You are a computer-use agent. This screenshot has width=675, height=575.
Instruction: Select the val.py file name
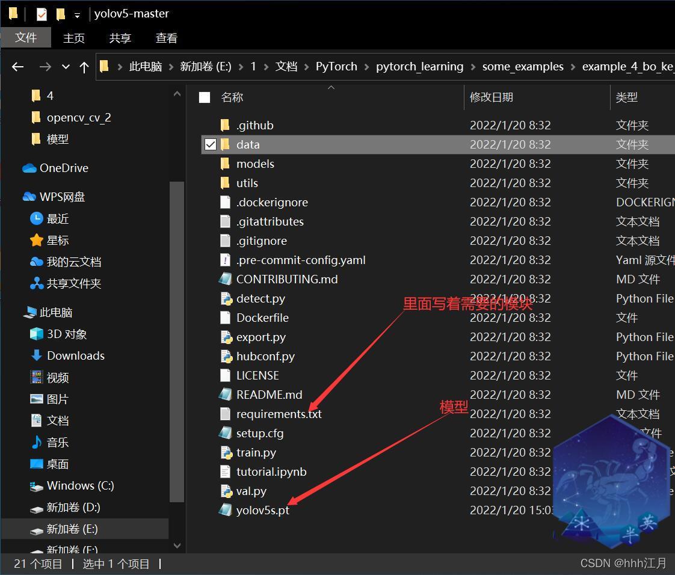(251, 491)
